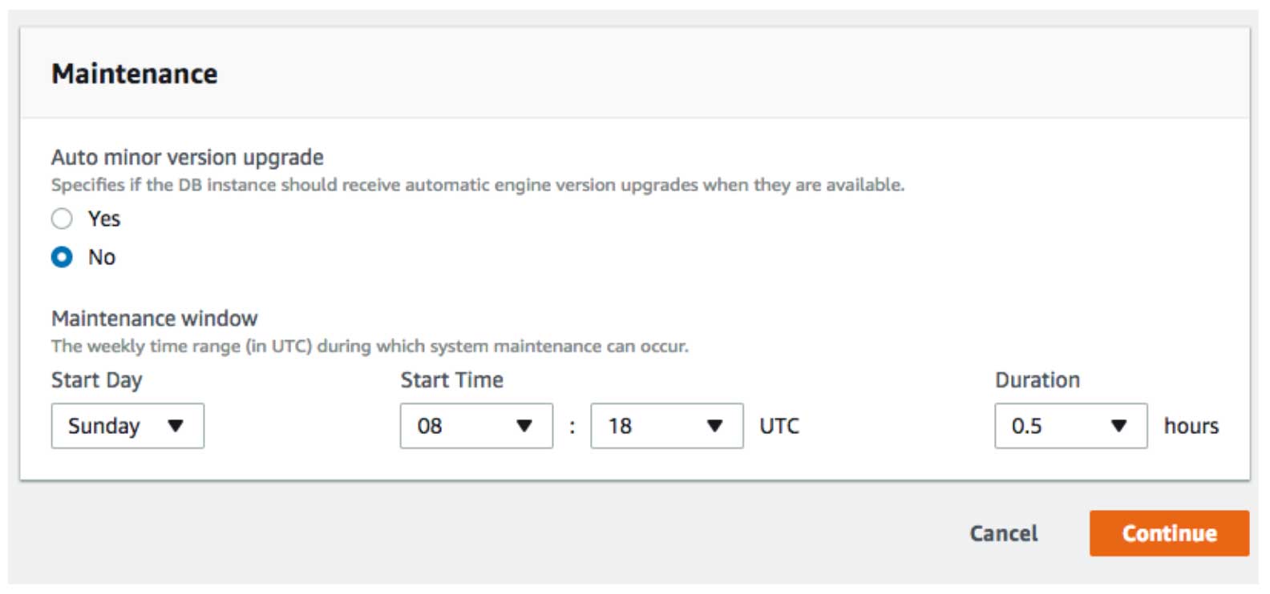Open the Duration dropdown showing 0.5

point(1070,426)
